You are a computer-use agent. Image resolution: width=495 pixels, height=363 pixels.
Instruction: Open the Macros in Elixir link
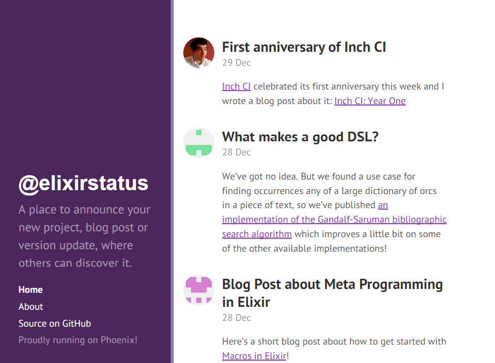[254, 356]
